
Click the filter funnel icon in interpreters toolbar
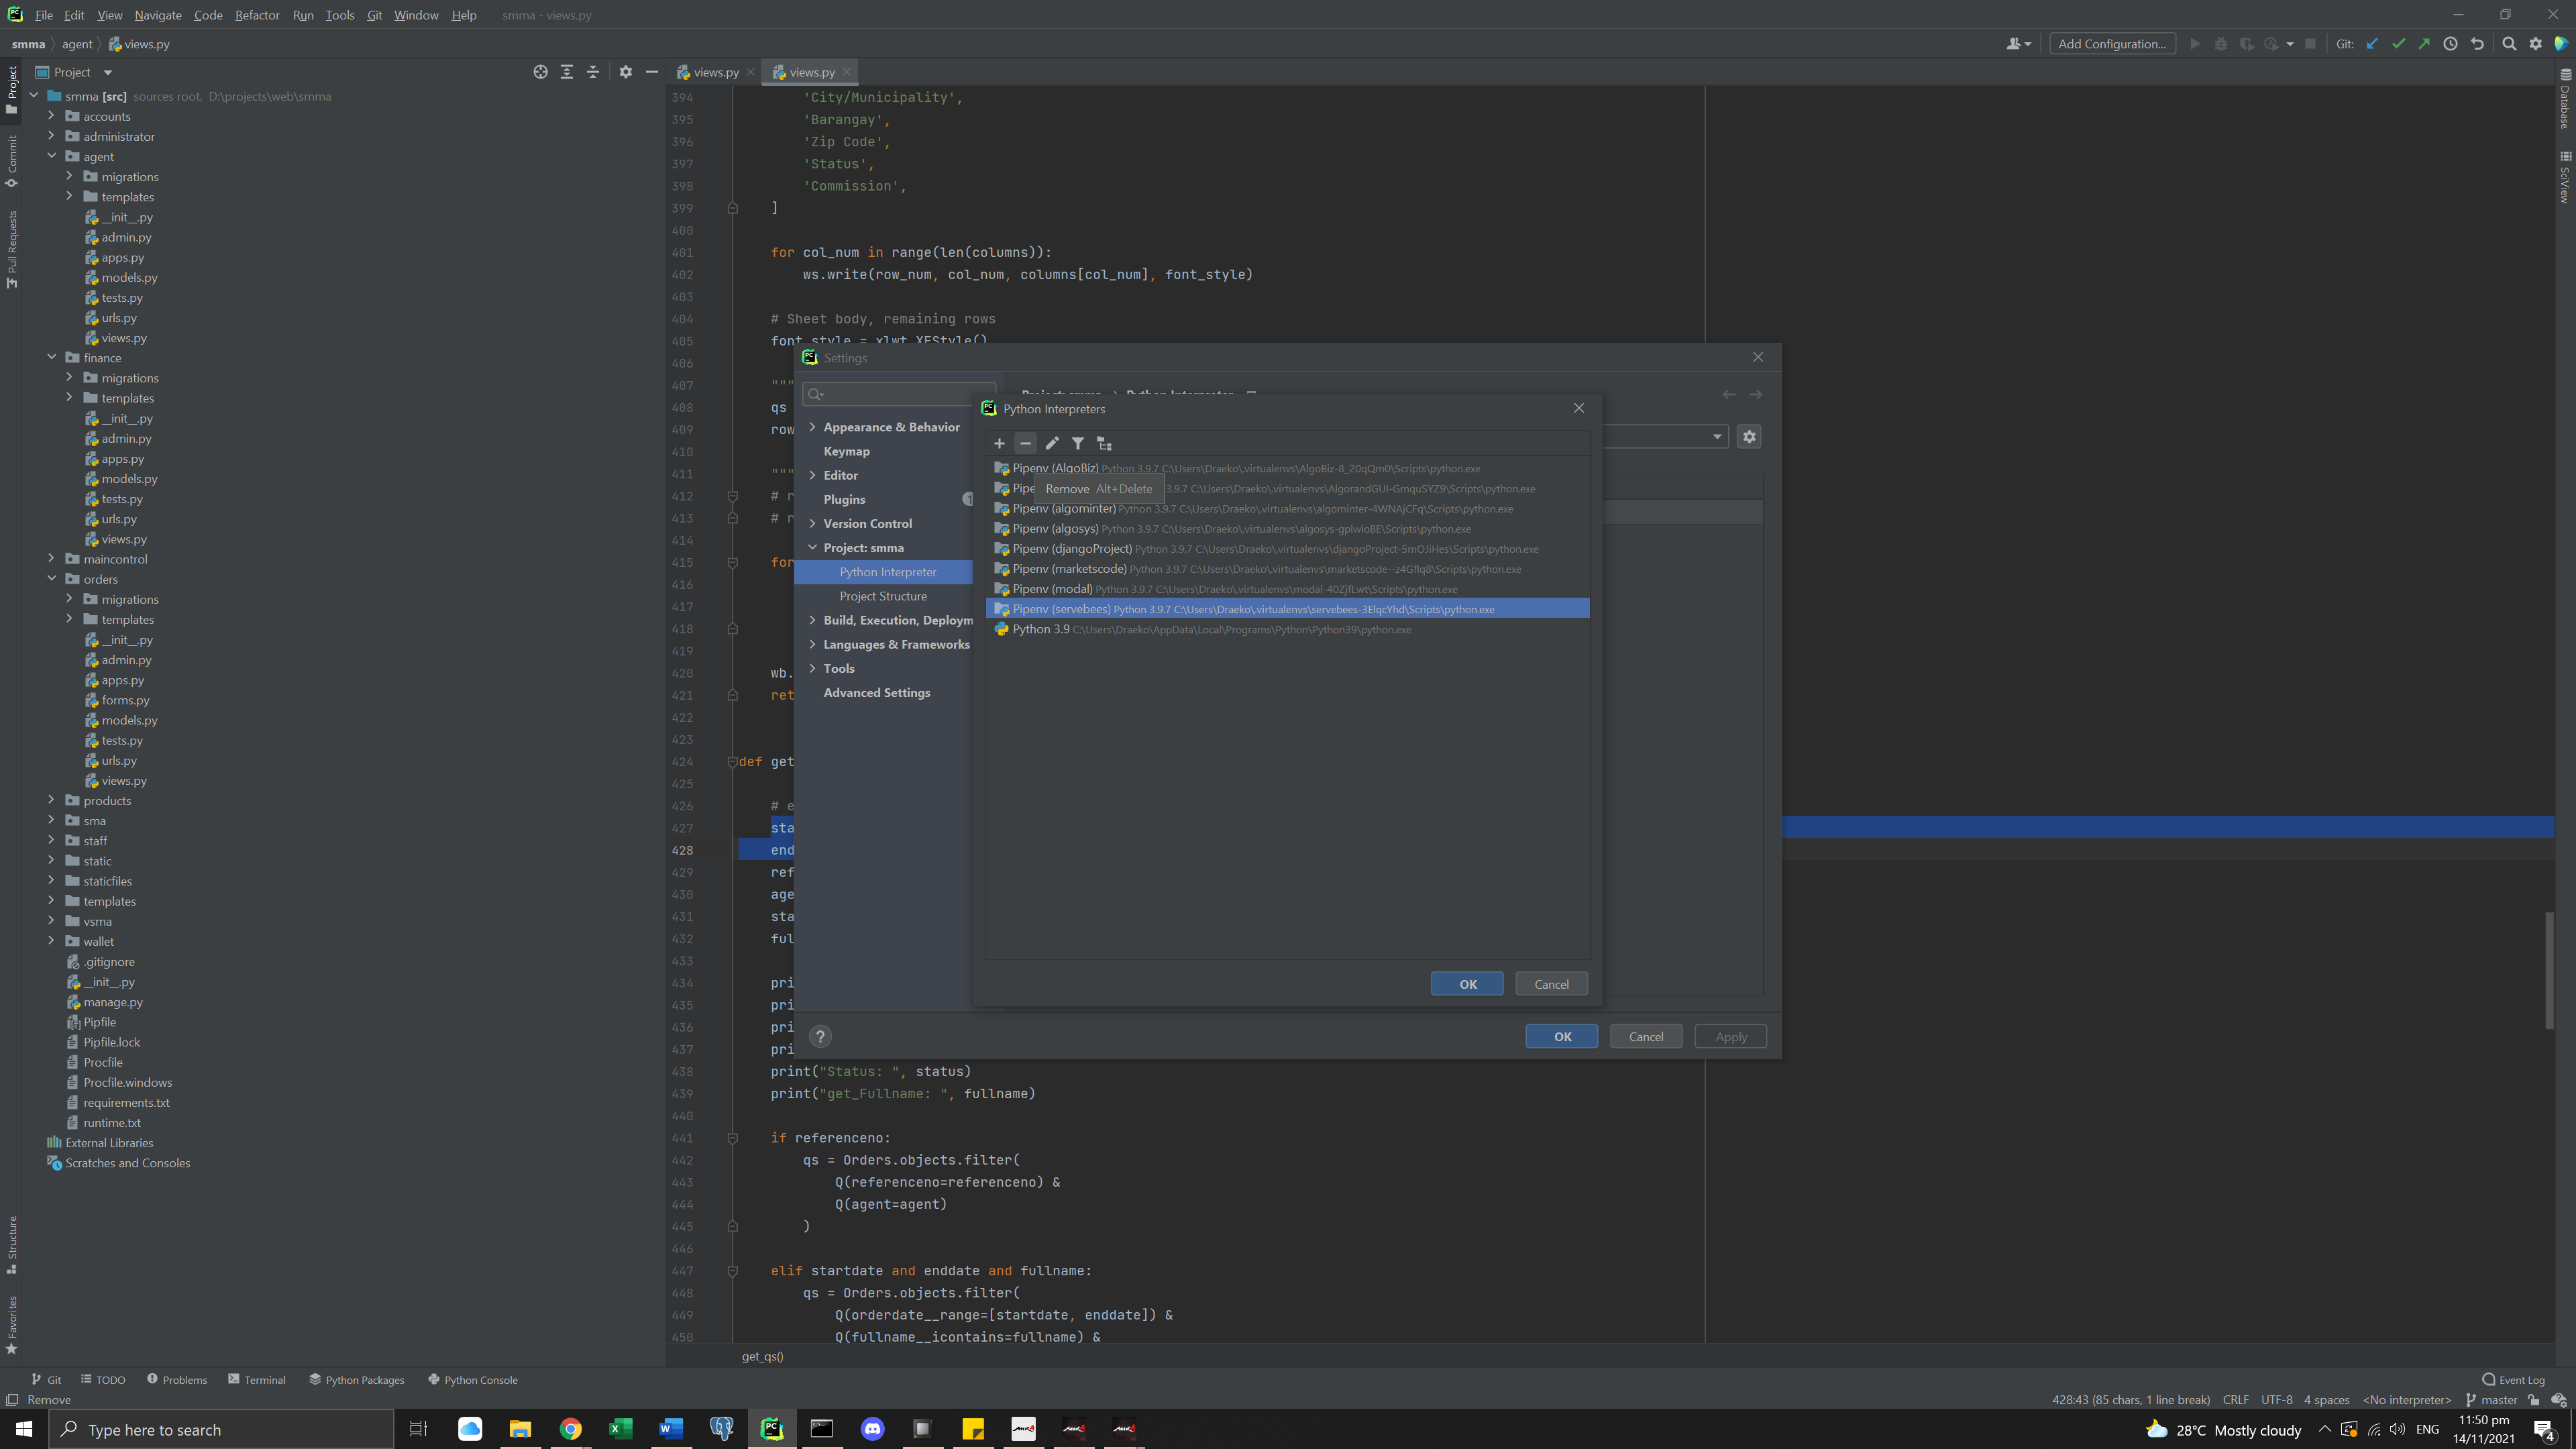pyautogui.click(x=1078, y=443)
